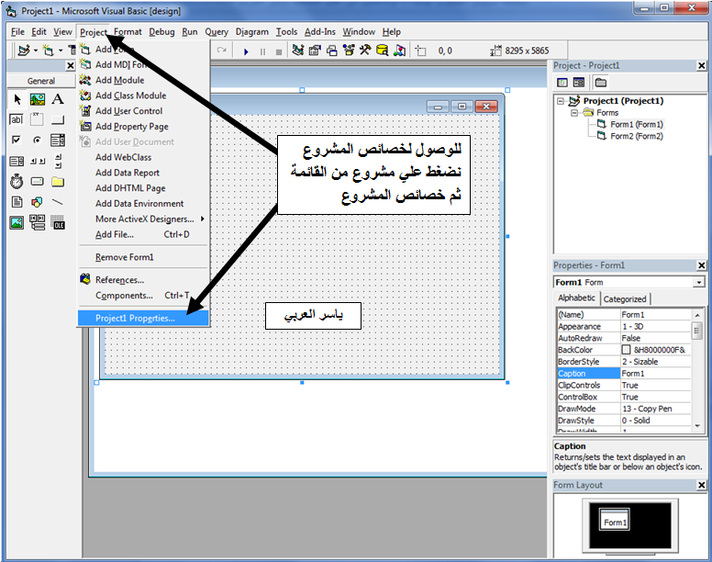
Task: Select the Timer control tool
Action: (17, 181)
